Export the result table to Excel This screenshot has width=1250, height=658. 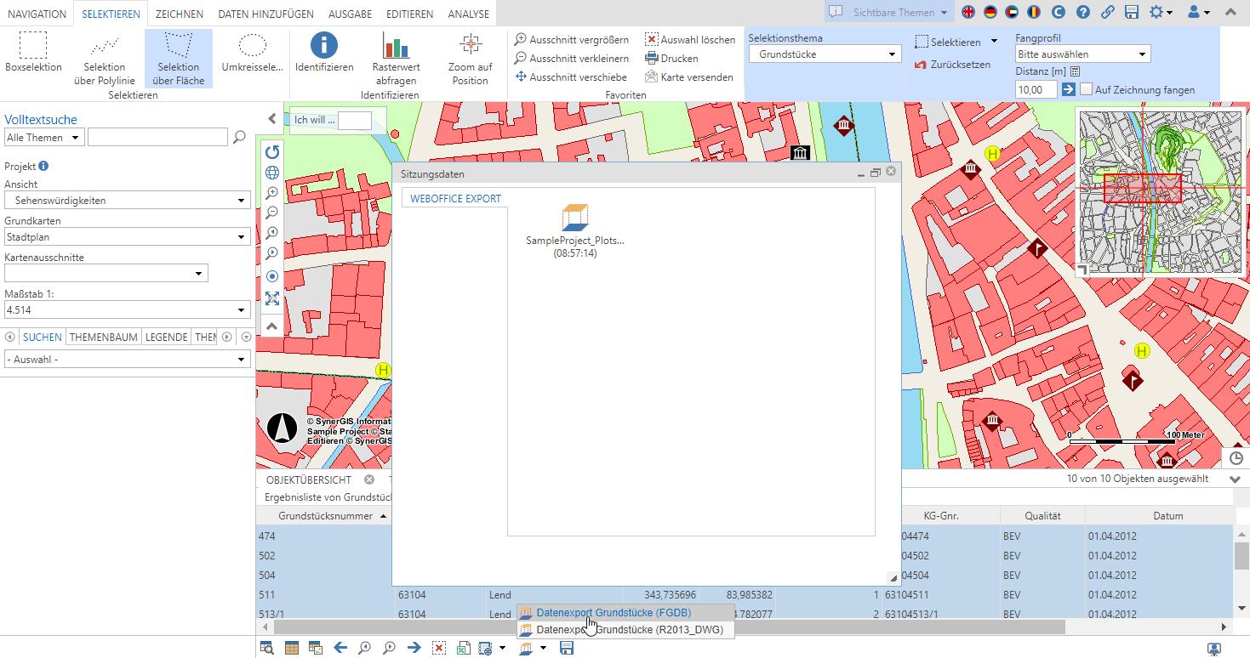pyautogui.click(x=463, y=648)
